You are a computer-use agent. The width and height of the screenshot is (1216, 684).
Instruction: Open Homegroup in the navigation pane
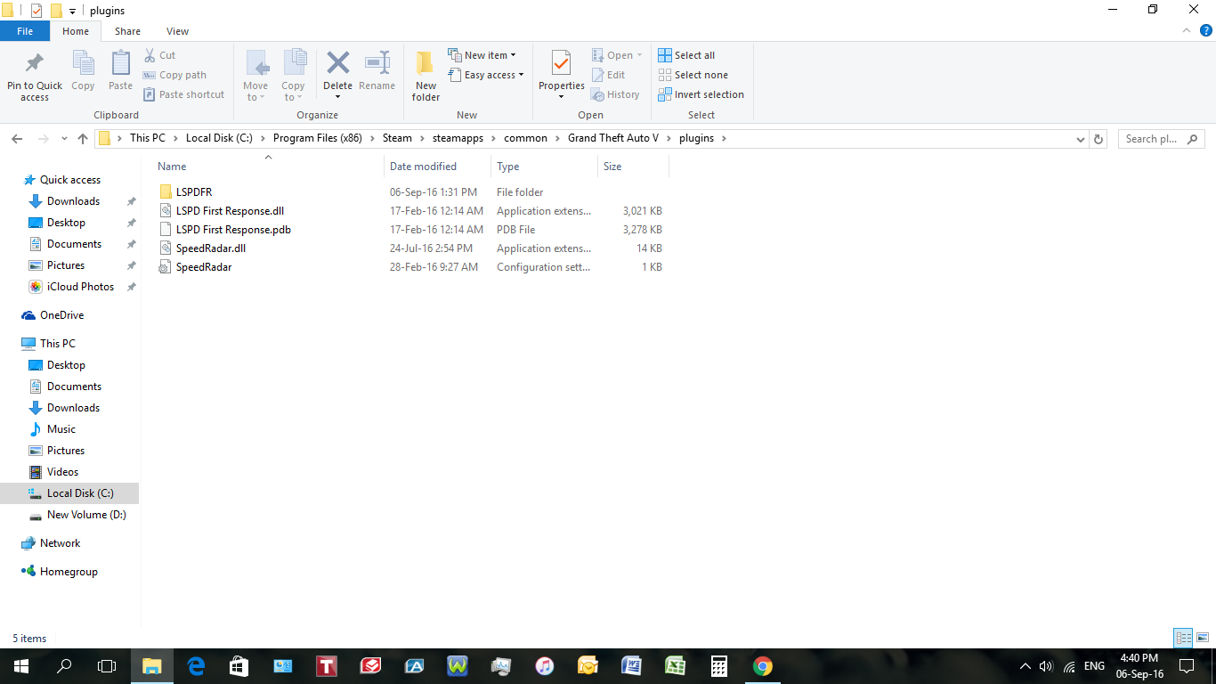pyautogui.click(x=69, y=572)
